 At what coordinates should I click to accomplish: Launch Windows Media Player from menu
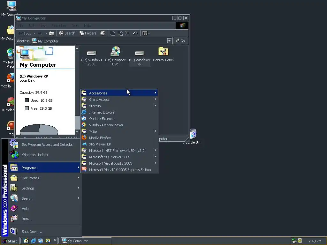(119, 125)
